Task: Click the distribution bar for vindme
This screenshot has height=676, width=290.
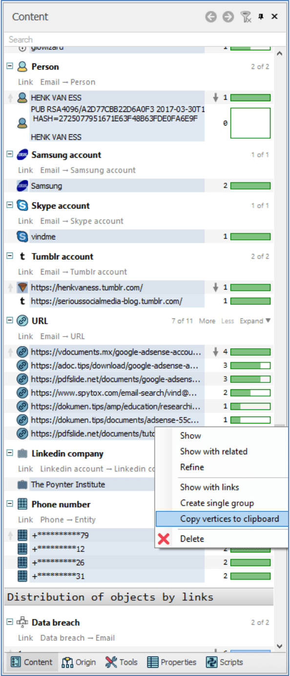Action: [250, 236]
